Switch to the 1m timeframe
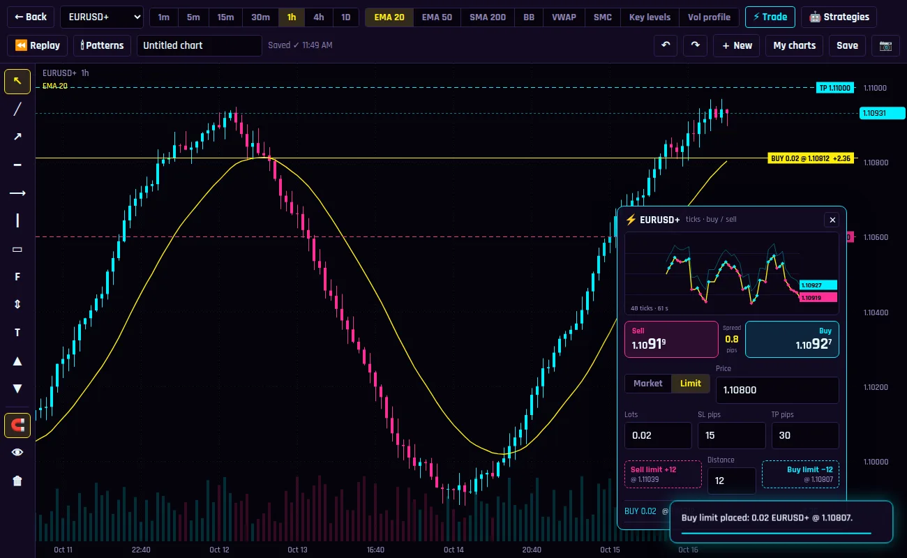907x558 pixels. pyautogui.click(x=164, y=17)
